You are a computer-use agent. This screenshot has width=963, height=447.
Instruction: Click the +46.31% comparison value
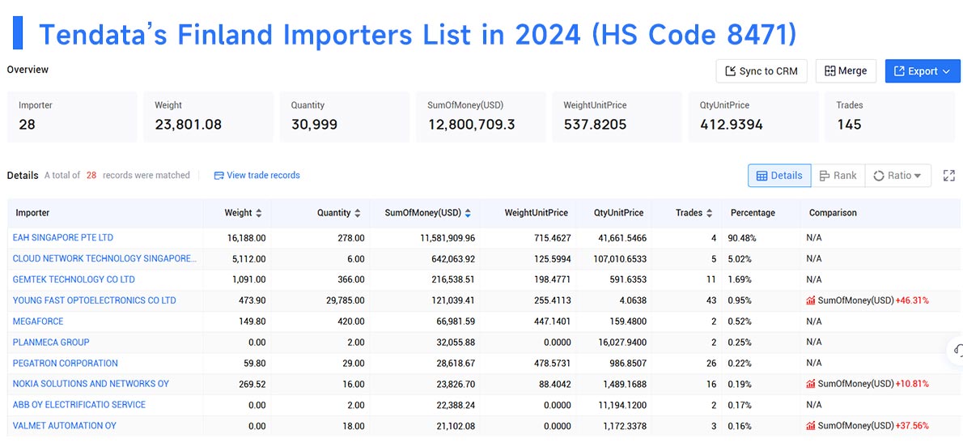(912, 300)
